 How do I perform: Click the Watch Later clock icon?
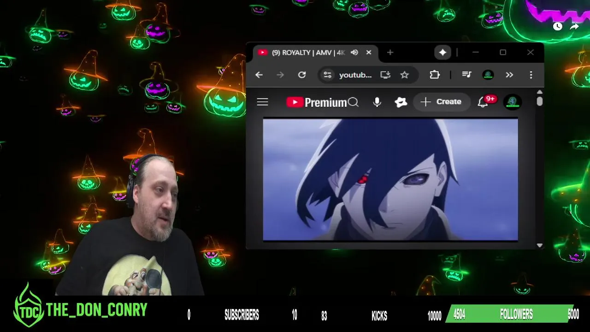pos(558,26)
